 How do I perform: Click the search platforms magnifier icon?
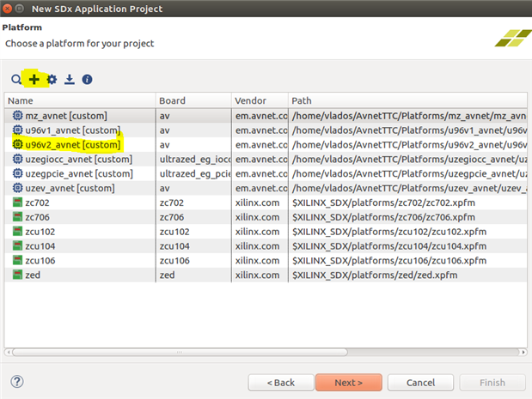16,80
